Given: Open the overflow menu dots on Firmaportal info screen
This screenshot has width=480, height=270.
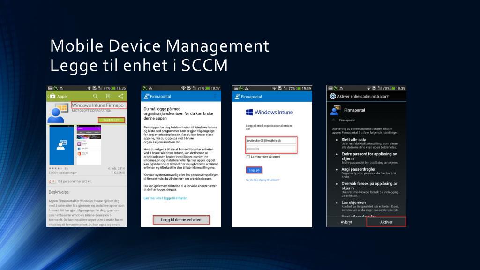Looking at the screenshot, I should [215, 96].
